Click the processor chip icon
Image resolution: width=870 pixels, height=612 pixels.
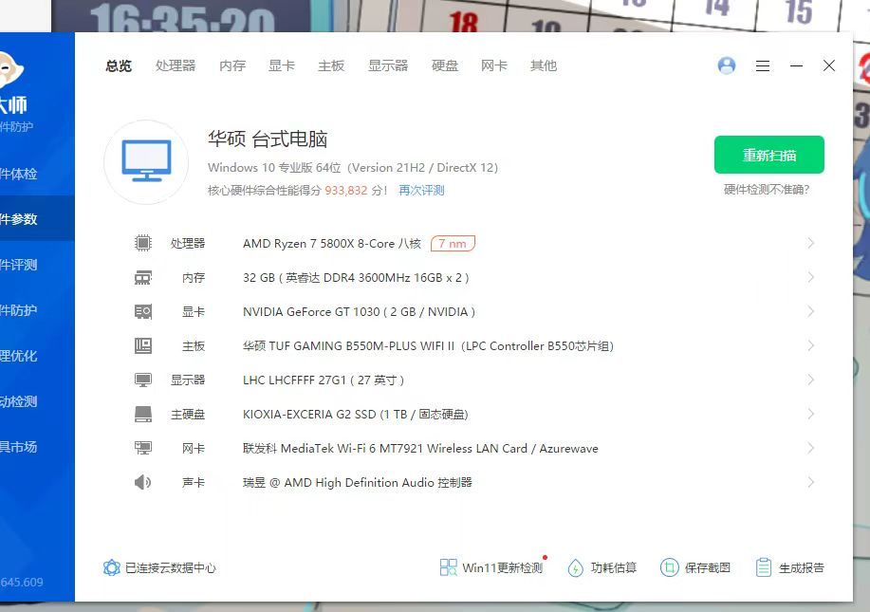(143, 243)
